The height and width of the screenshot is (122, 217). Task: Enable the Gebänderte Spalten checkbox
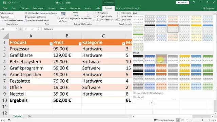click(x=119, y=20)
